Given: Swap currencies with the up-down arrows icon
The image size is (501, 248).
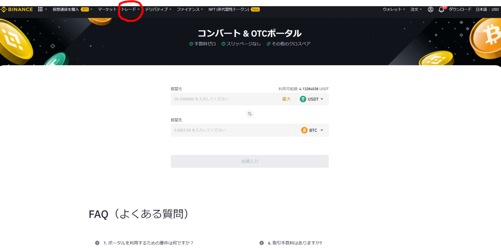Looking at the screenshot, I should pos(250,114).
